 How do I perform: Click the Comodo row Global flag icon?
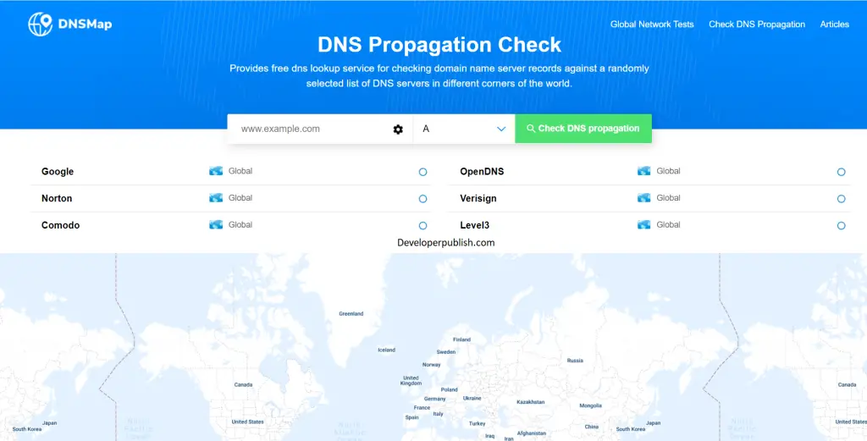(216, 224)
